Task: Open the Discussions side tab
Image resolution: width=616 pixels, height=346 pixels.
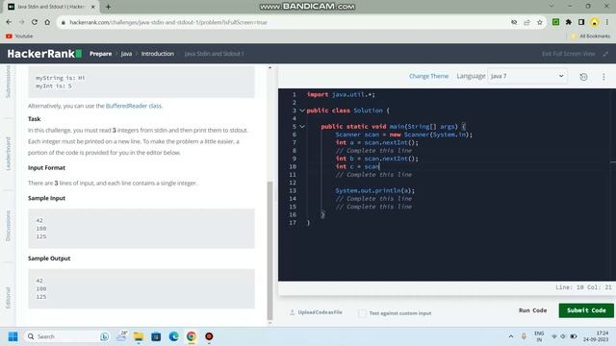Action: coord(8,226)
